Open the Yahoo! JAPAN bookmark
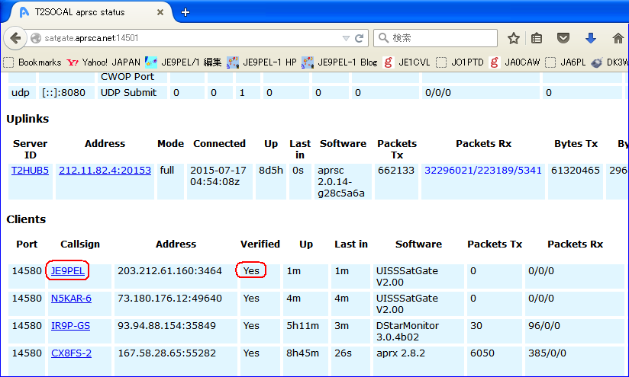 pyautogui.click(x=104, y=62)
